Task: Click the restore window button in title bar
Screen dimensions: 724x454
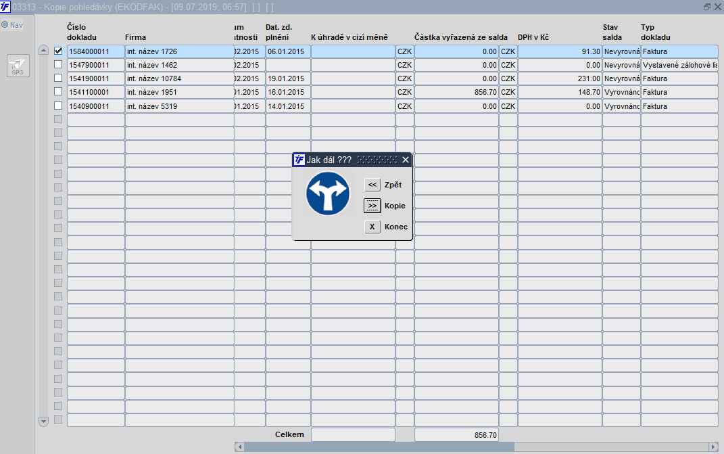Action: click(707, 6)
